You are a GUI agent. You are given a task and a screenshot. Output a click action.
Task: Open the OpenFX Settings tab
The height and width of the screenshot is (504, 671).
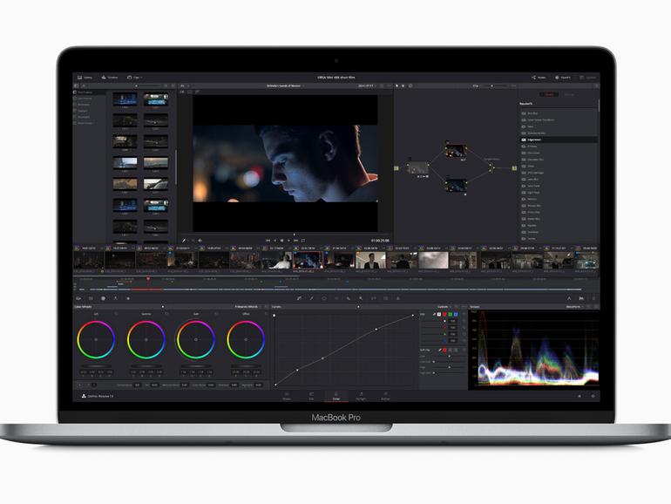(569, 94)
